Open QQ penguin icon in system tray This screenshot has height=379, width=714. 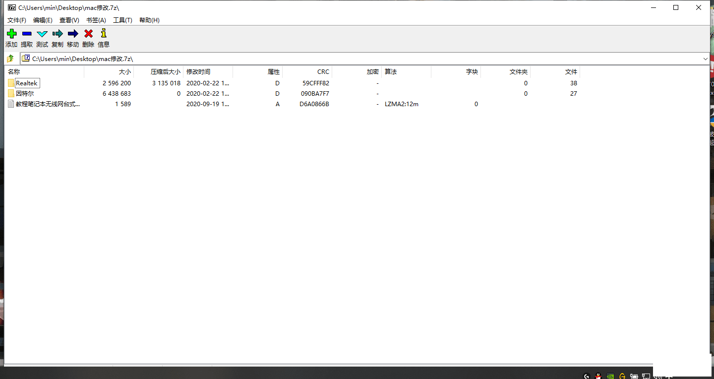tap(598, 376)
